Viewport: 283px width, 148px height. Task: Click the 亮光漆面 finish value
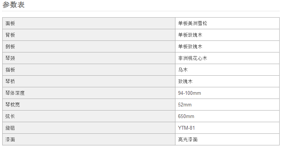pyautogui.click(x=188, y=139)
